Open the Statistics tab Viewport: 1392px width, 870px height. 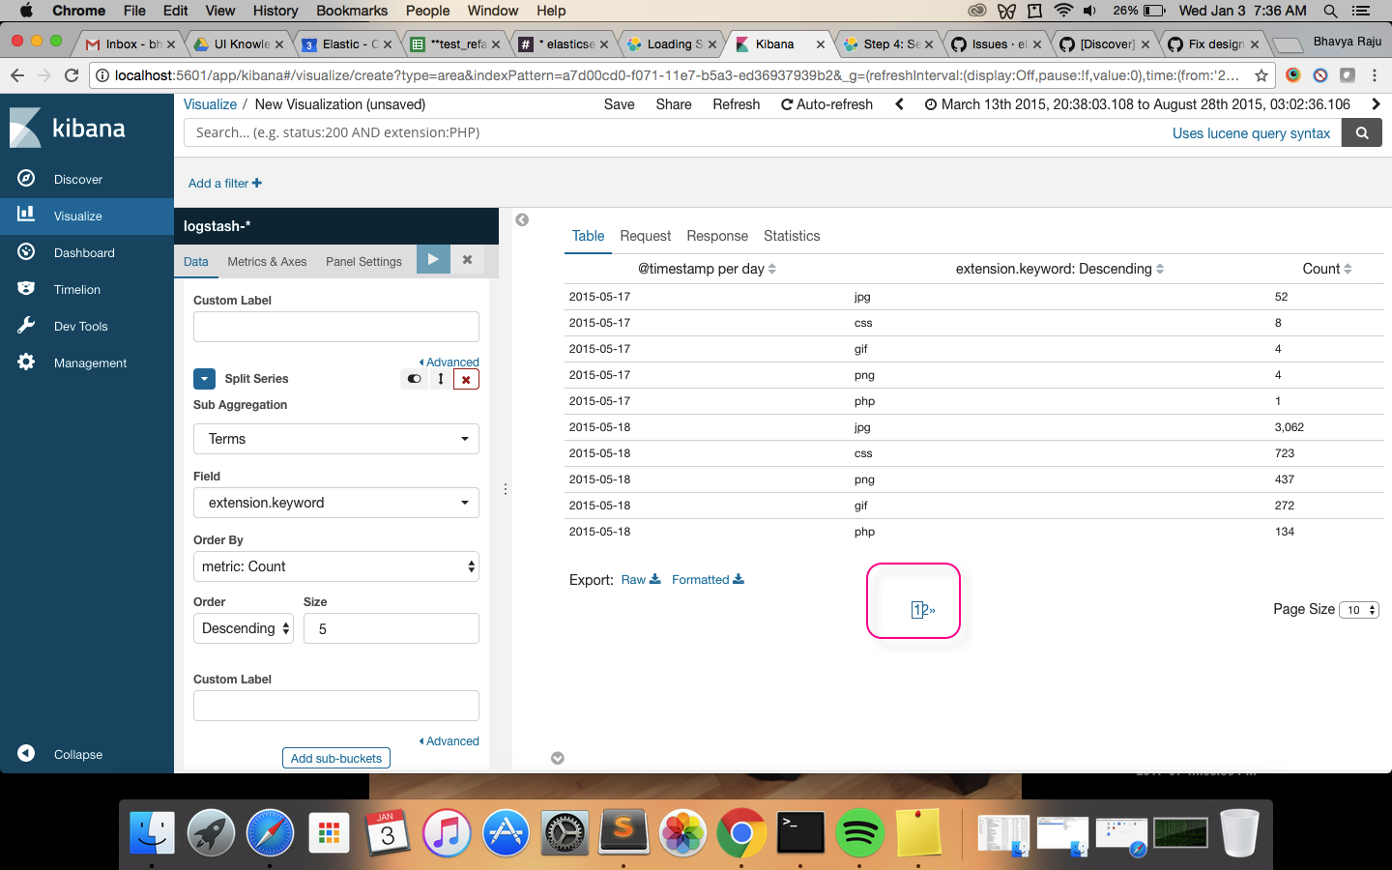[792, 236]
